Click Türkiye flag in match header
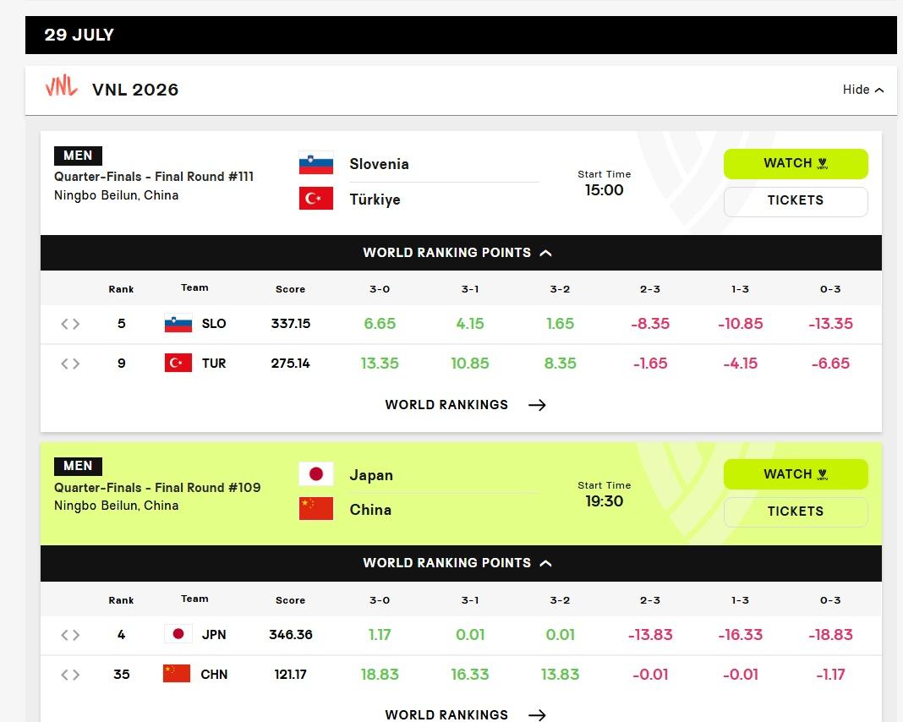Screen dimensions: 903x722 316,198
